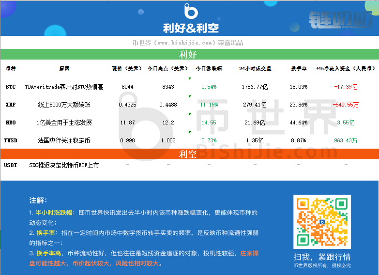The image size is (379, 275).
Task: Click NEO daily high 12.2
Action: [x=168, y=122]
